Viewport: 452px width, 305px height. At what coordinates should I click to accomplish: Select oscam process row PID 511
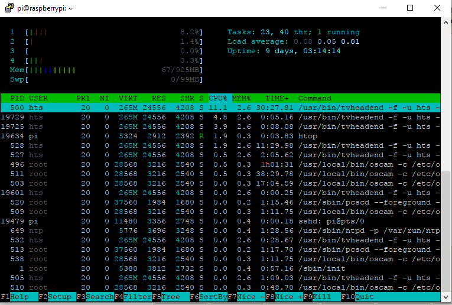pyautogui.click(x=220, y=174)
